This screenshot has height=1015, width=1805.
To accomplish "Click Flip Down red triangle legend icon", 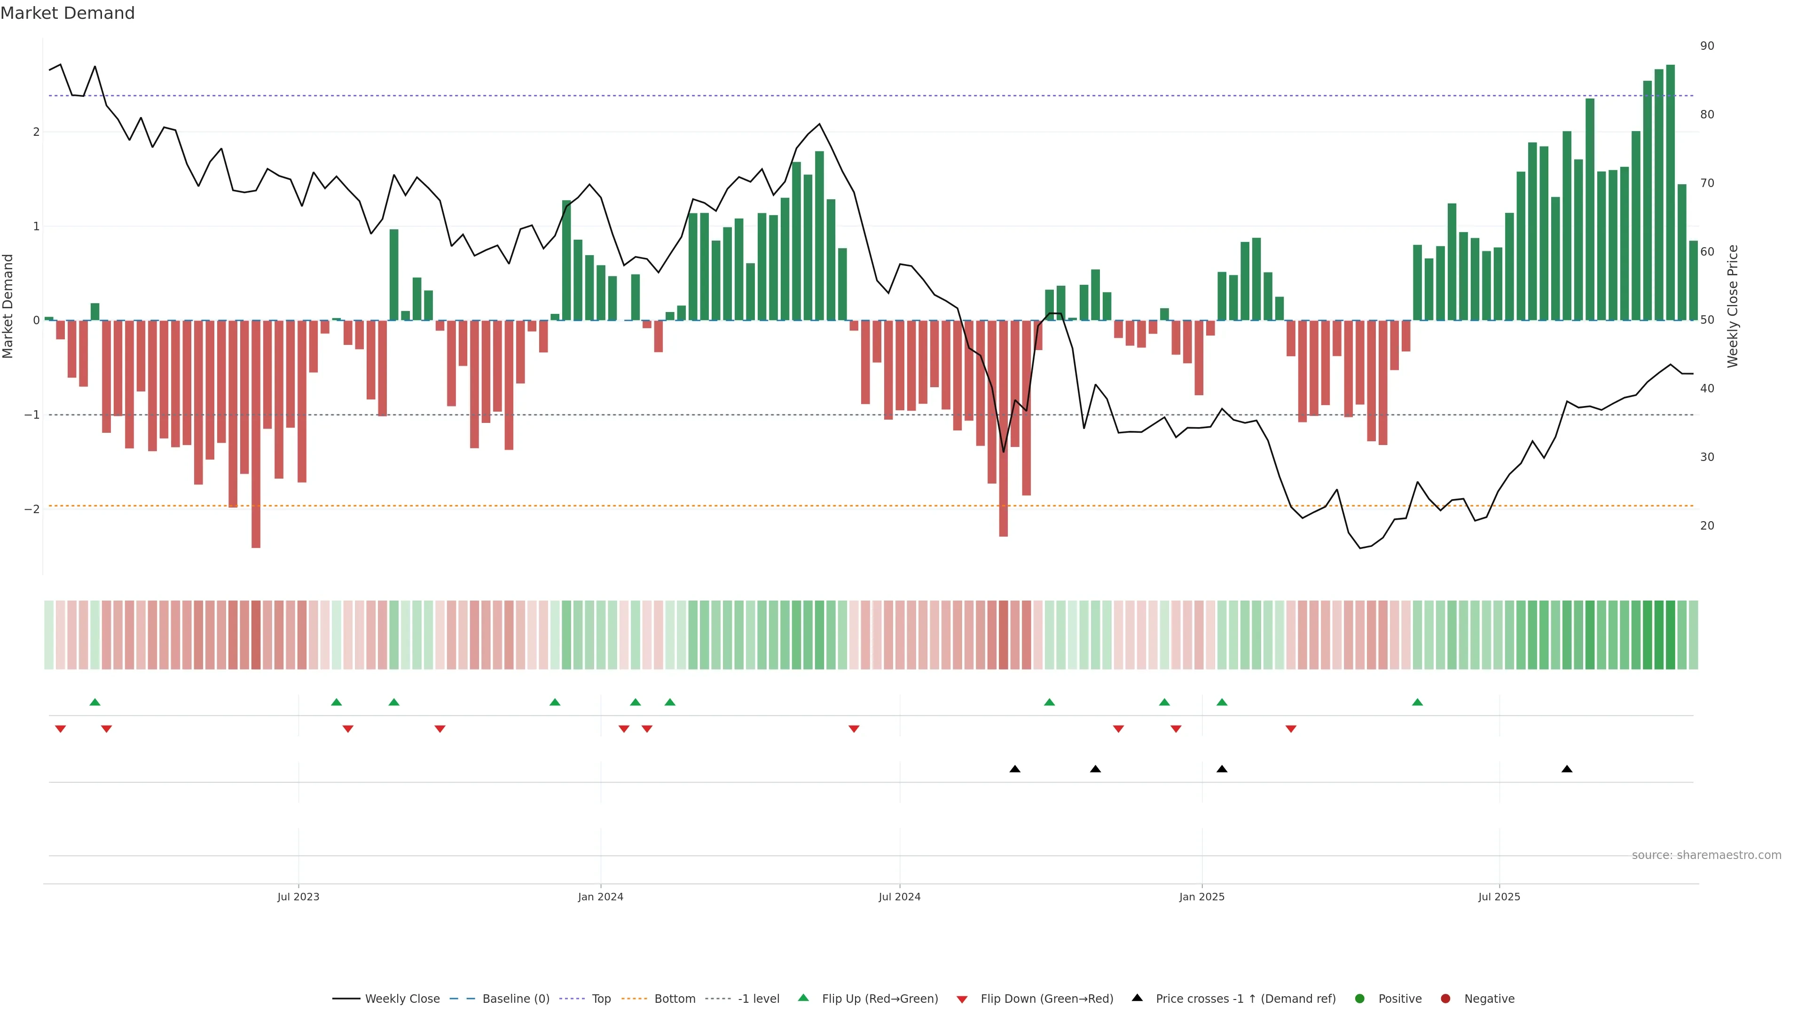I will [962, 999].
